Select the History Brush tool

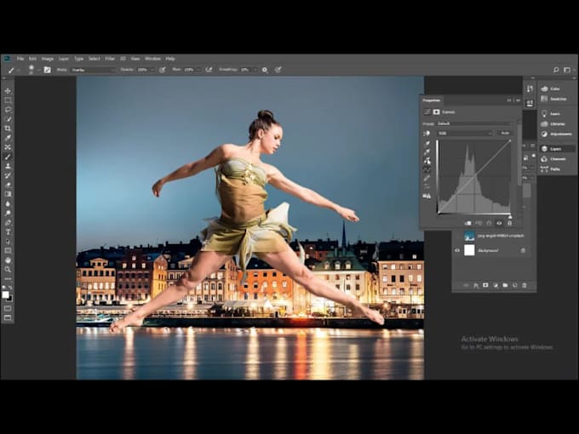(x=8, y=175)
